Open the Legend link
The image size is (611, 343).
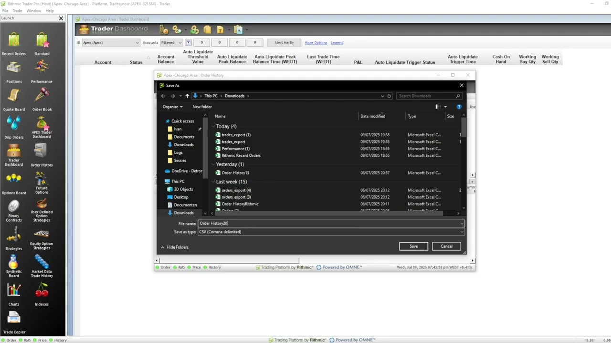point(337,42)
